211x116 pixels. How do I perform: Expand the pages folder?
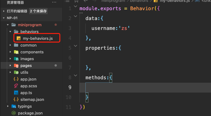(x=10, y=65)
